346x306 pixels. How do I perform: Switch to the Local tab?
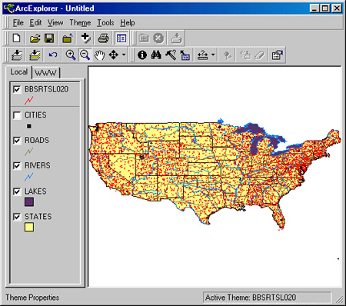19,72
